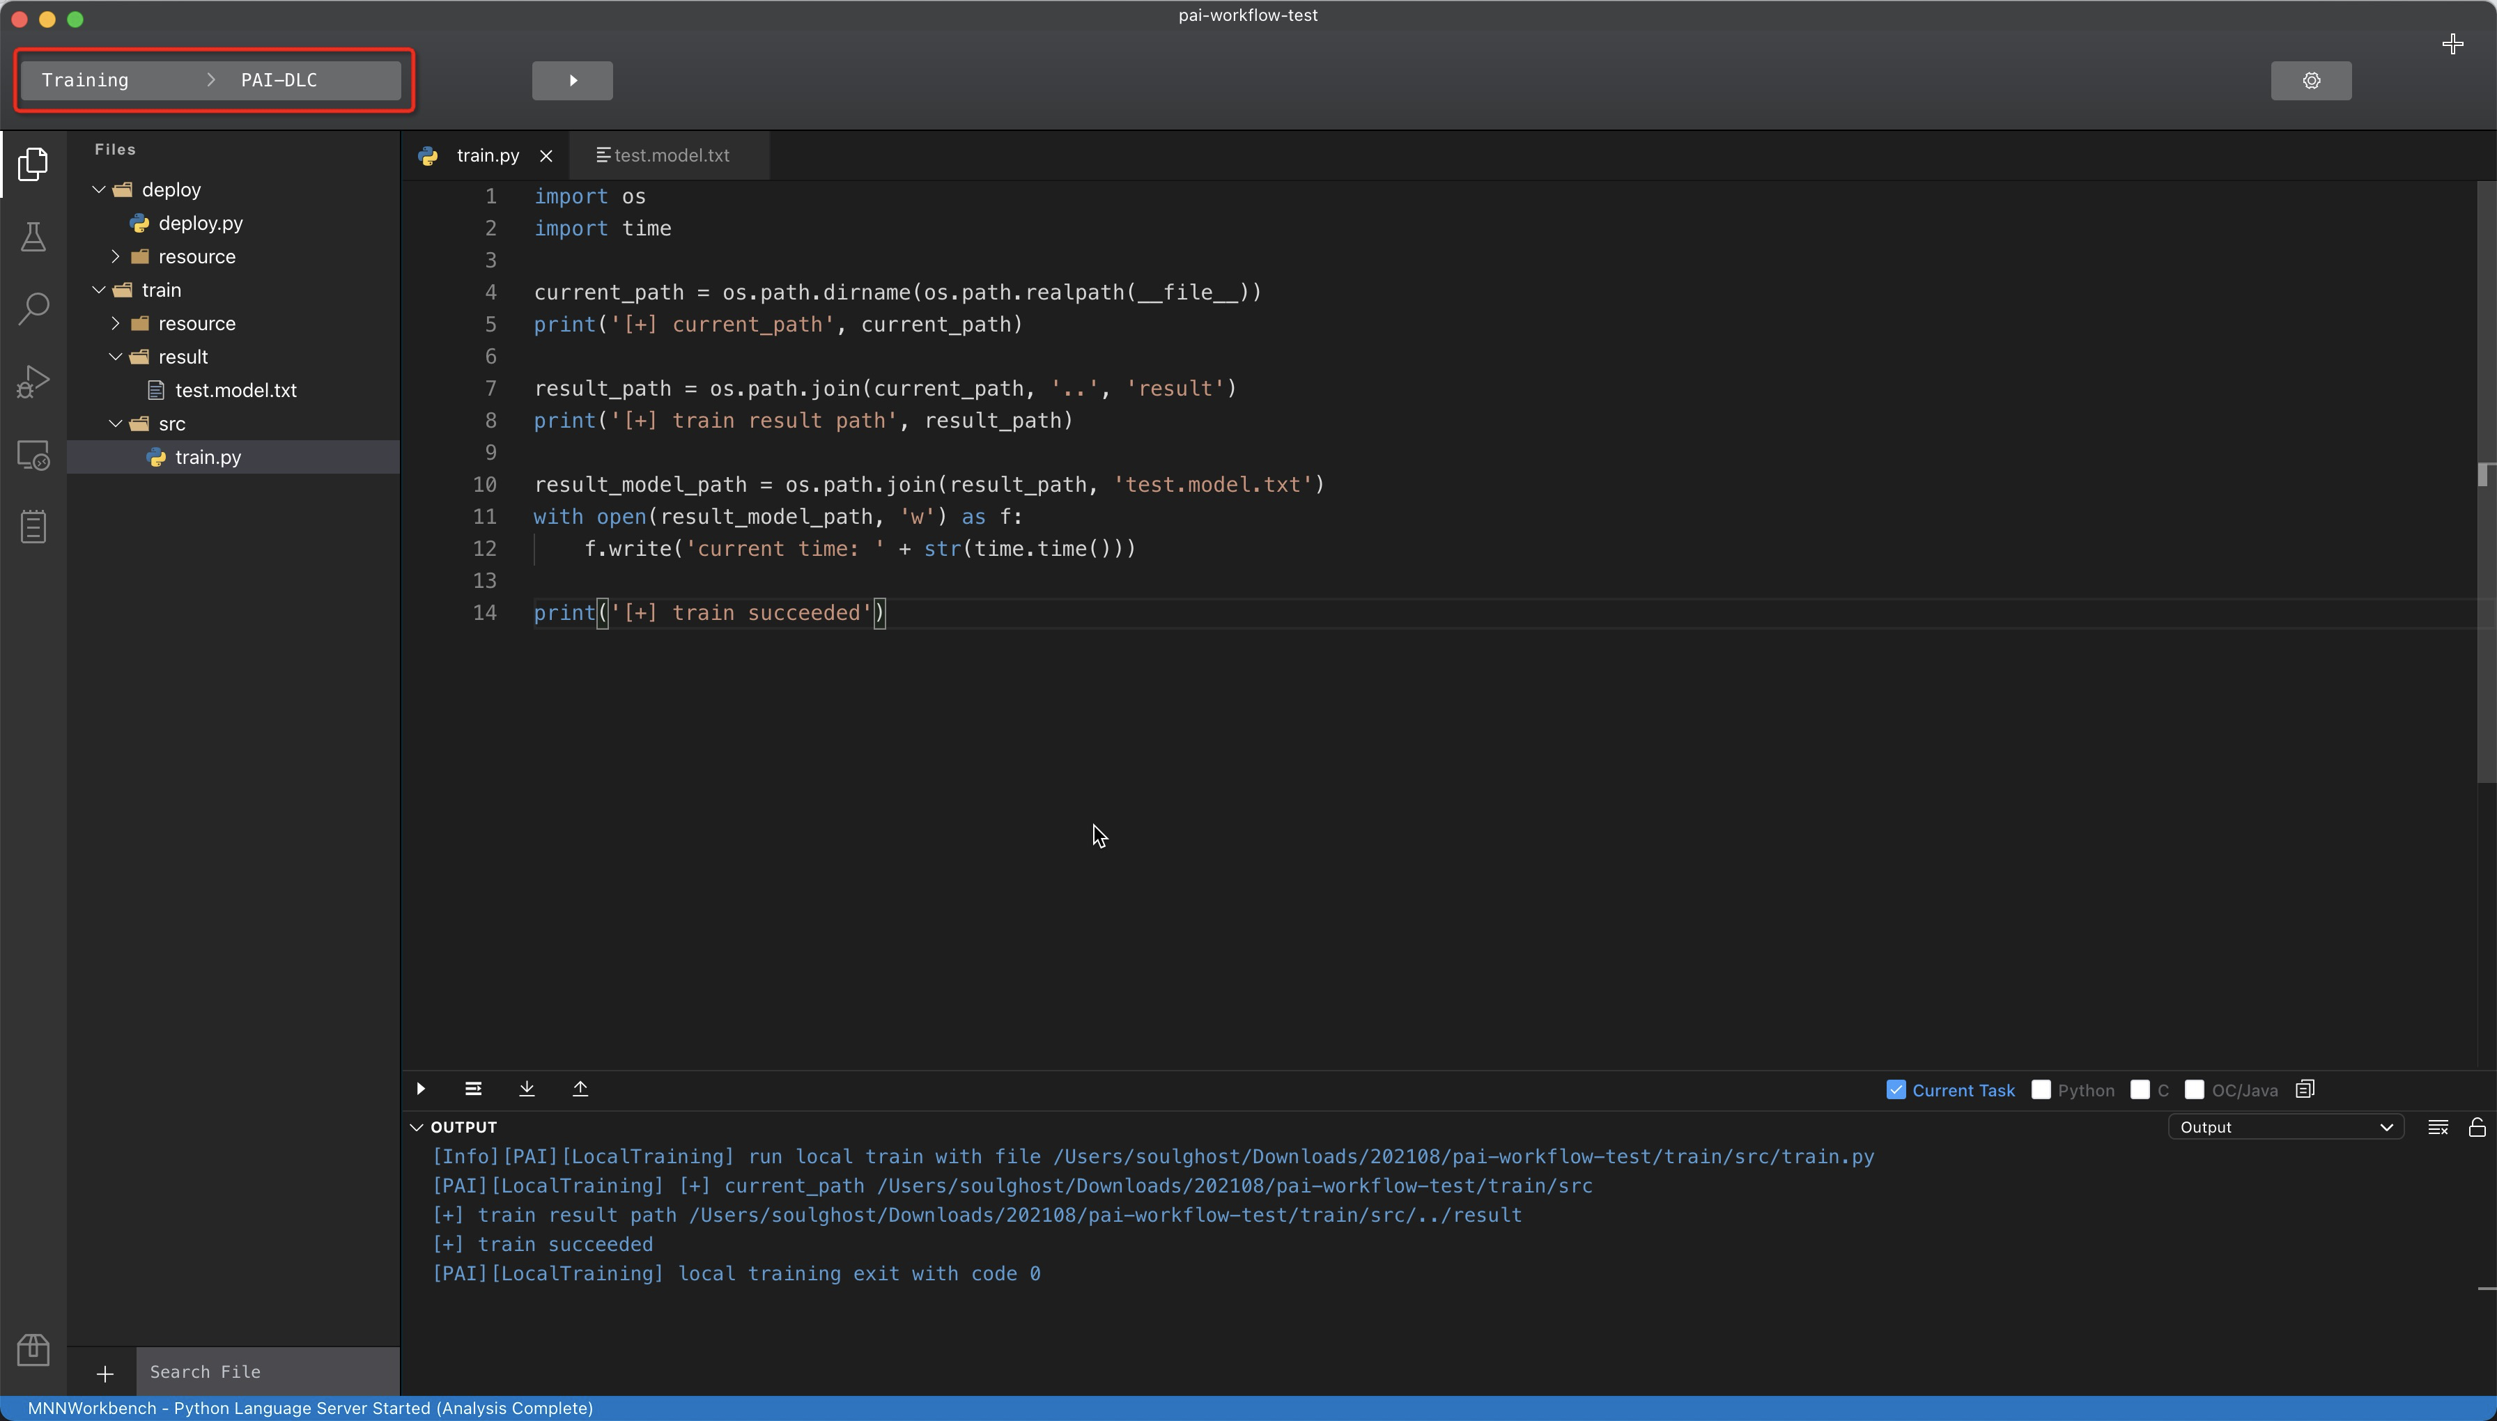Open the search sidebar icon

coord(33,309)
